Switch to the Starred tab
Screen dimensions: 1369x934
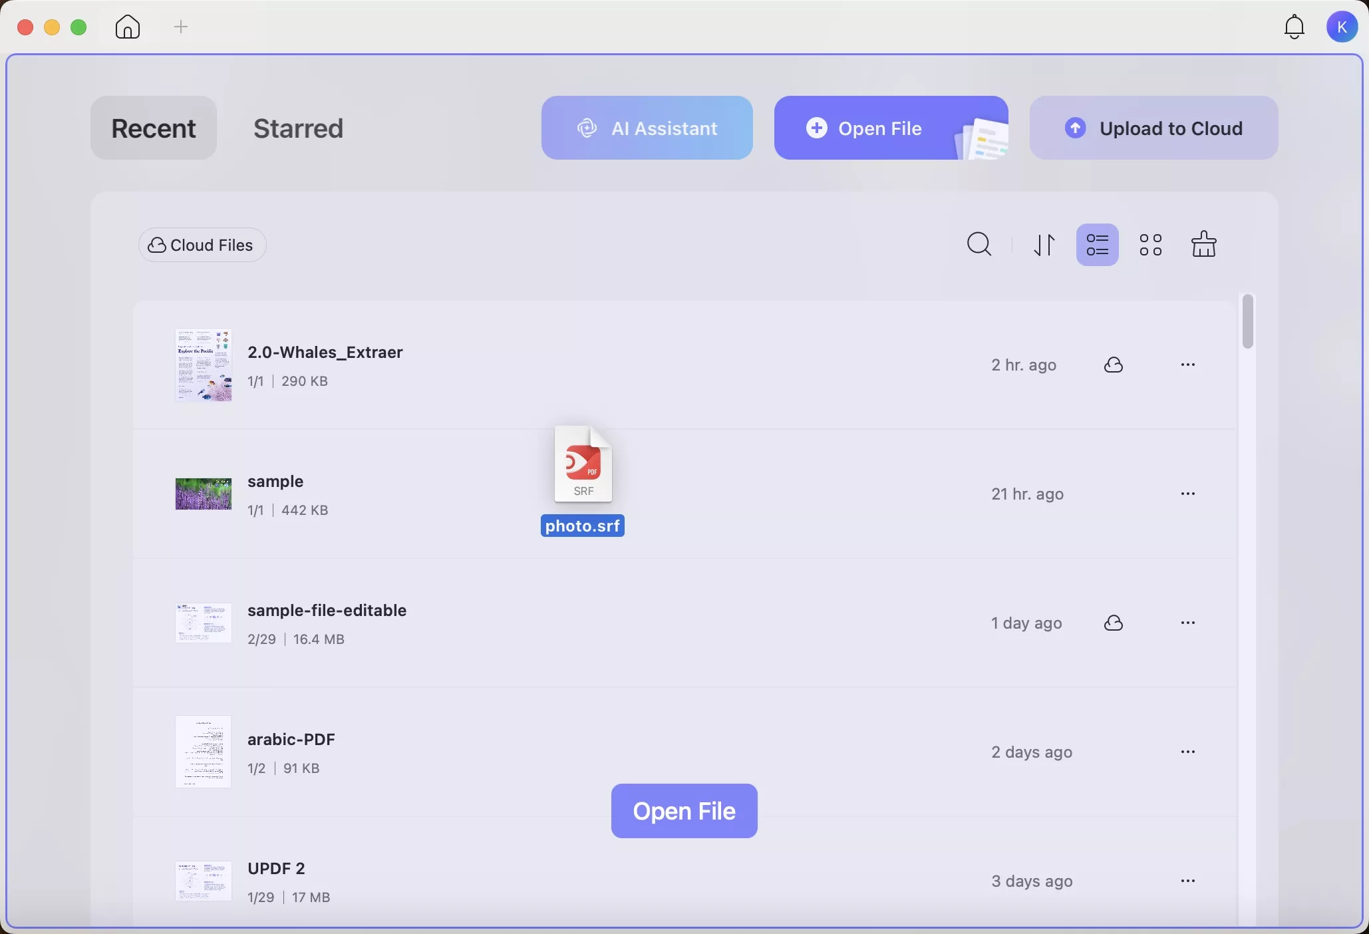pos(298,128)
